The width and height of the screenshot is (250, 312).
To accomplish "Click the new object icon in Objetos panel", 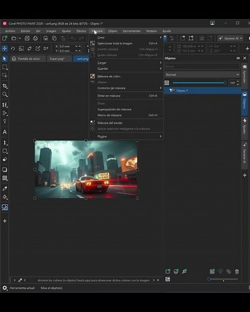I will click(168, 271).
